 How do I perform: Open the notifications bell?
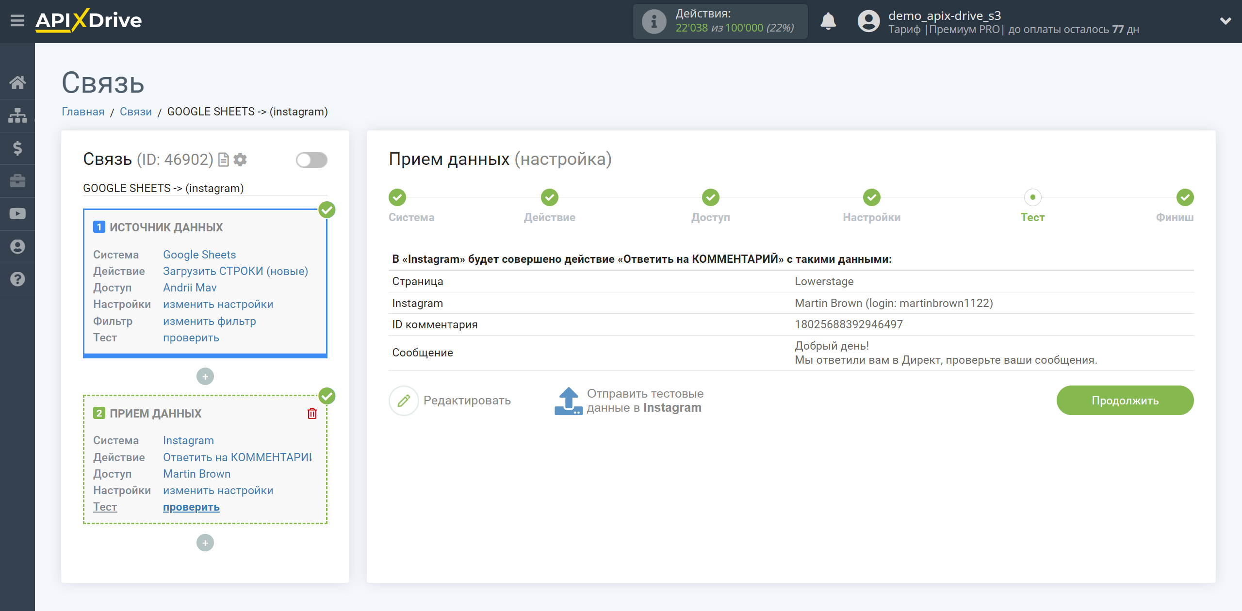coord(828,21)
